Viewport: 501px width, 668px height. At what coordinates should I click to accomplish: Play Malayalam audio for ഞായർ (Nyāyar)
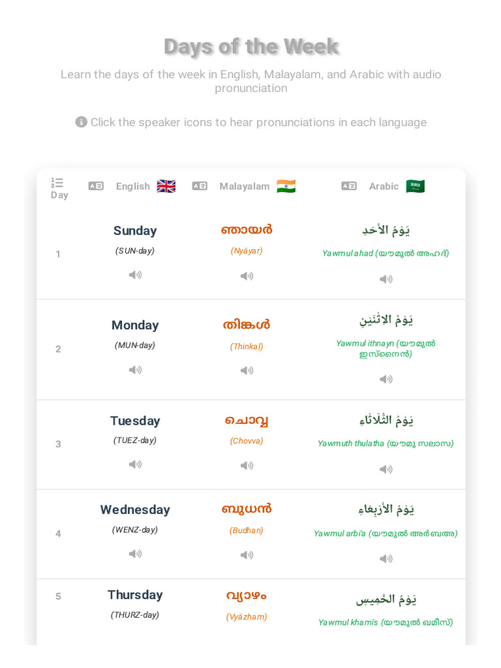point(247,276)
